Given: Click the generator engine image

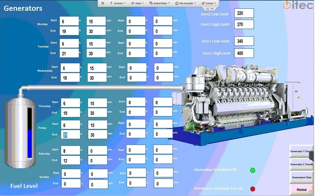Looking at the screenshot, I should point(239,101).
